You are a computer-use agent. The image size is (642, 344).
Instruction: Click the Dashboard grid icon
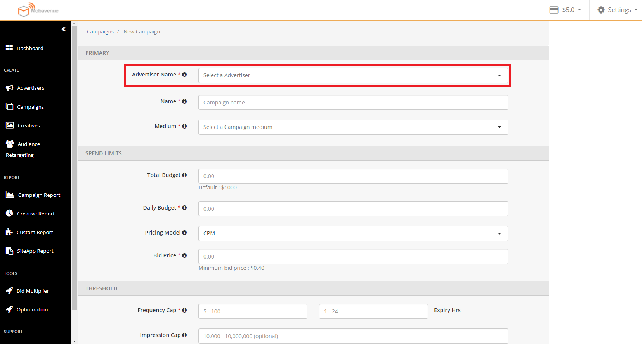click(9, 48)
